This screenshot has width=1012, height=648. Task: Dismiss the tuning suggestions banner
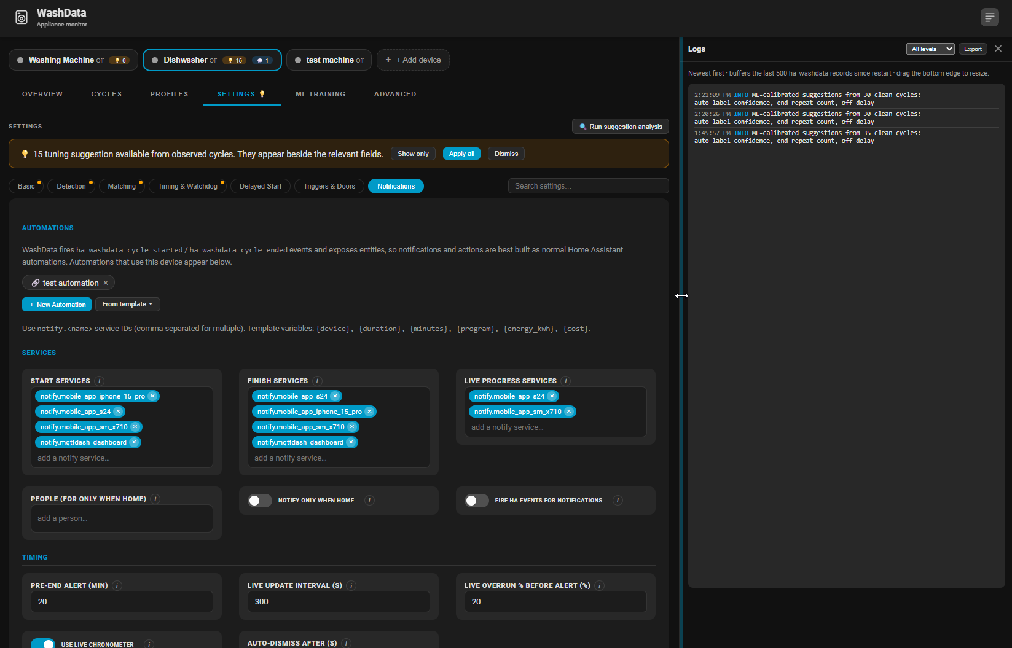(506, 154)
